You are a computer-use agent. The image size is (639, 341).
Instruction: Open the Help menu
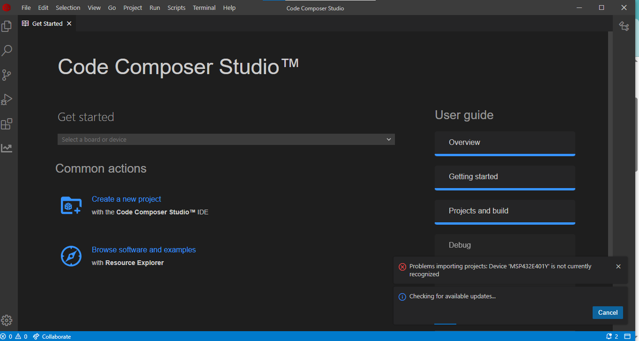tap(230, 8)
